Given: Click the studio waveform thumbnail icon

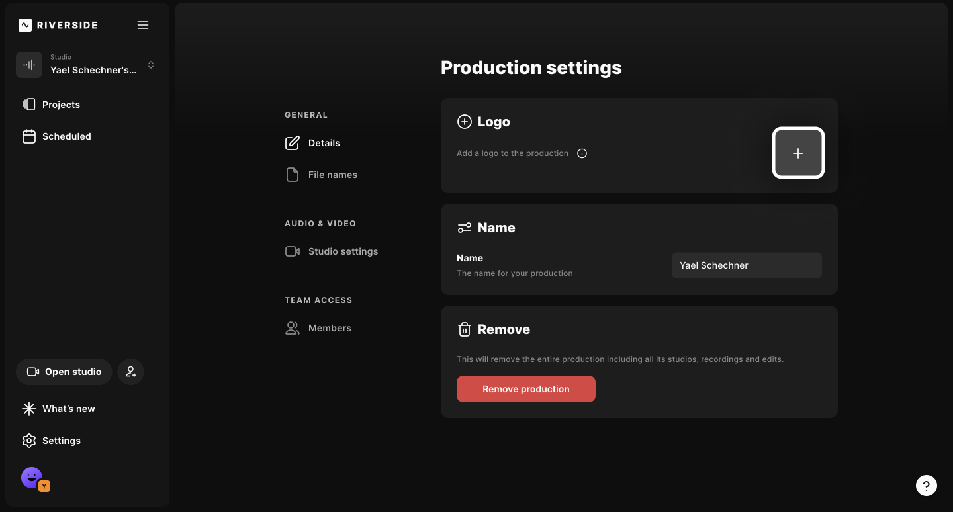Looking at the screenshot, I should coord(29,65).
